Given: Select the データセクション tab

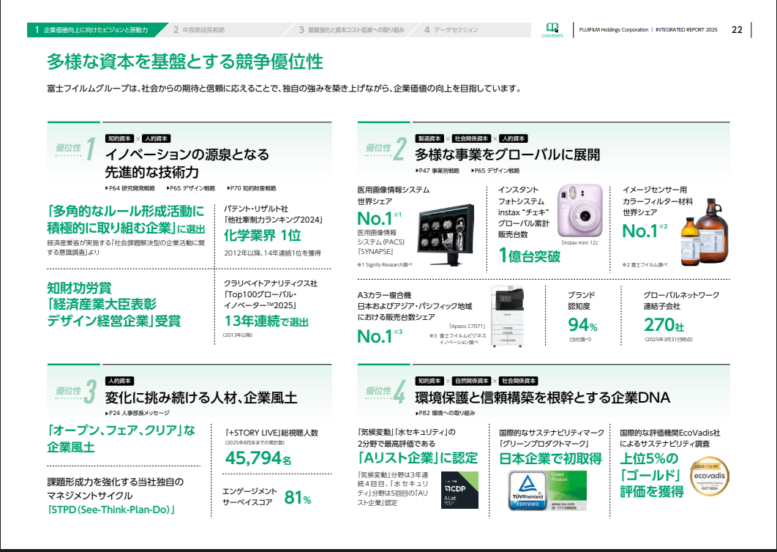Looking at the screenshot, I should pos(451,30).
